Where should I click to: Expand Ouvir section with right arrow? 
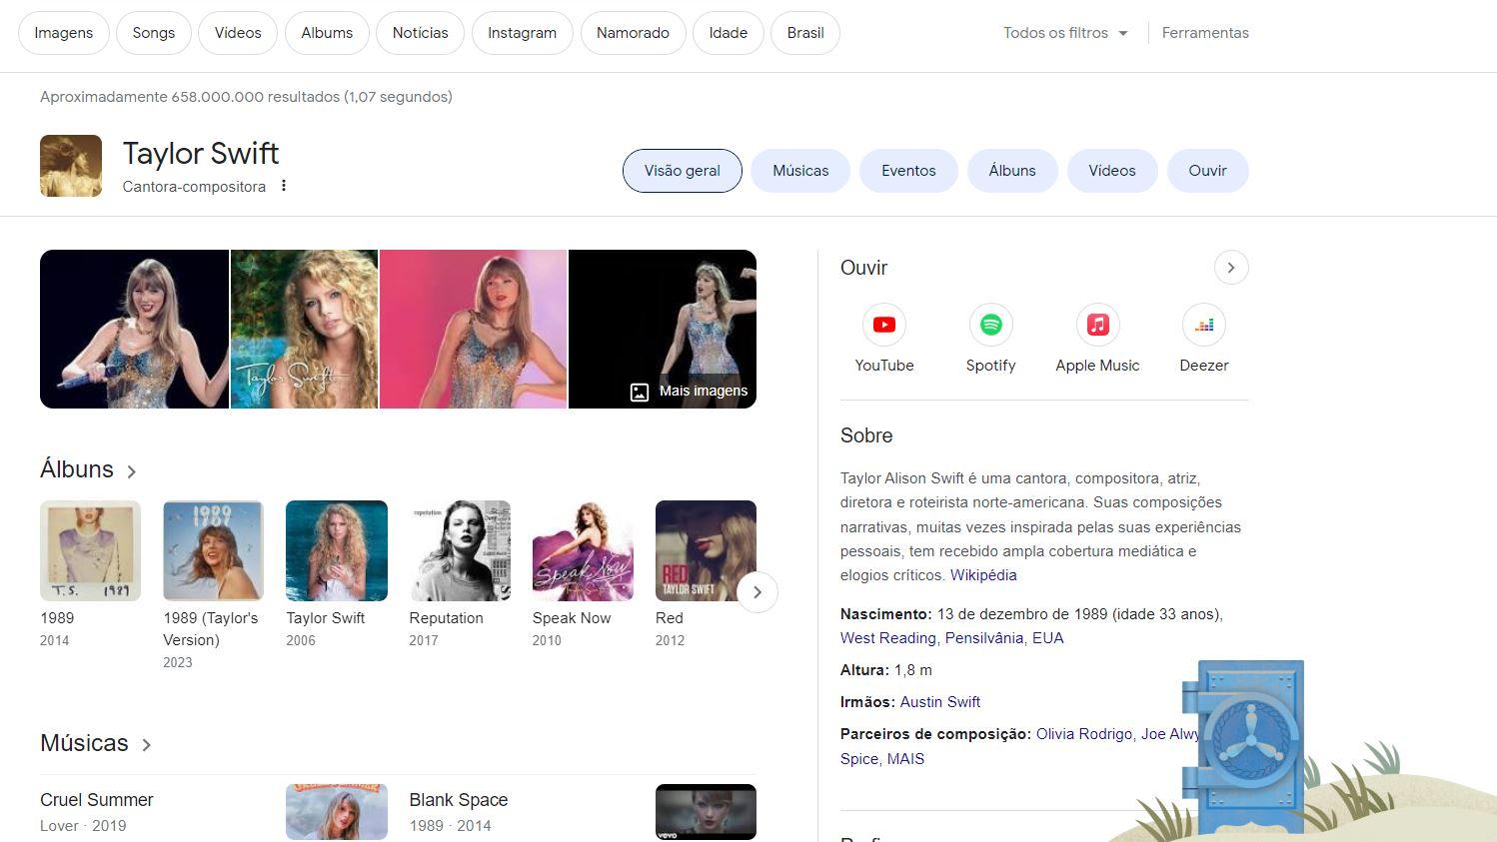click(x=1231, y=268)
